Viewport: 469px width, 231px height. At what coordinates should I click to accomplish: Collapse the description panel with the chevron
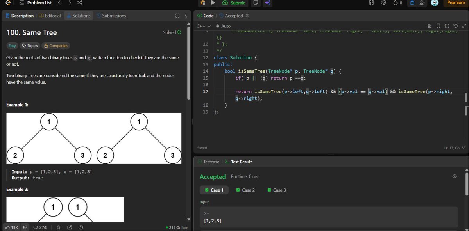pyautogui.click(x=186, y=16)
